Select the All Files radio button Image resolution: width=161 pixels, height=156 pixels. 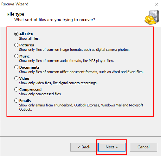pos(16,34)
